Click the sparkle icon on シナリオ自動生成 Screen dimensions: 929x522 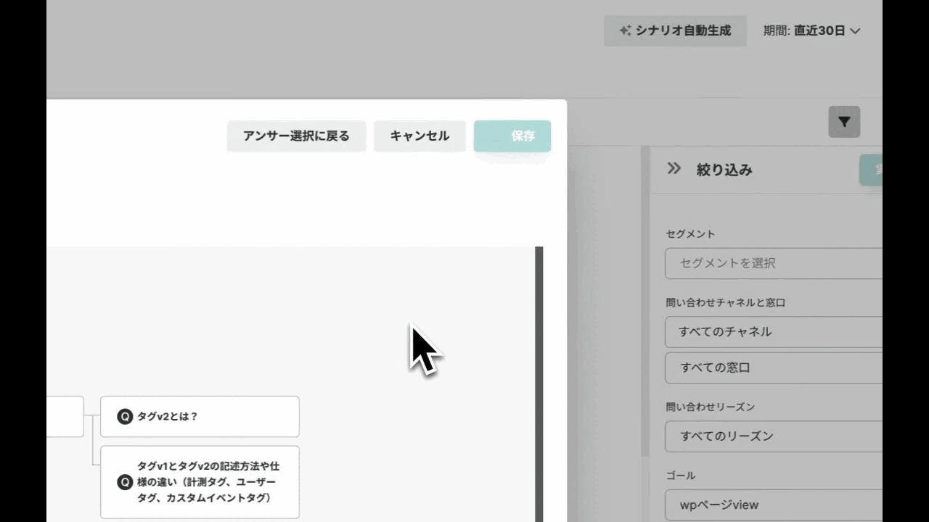tap(624, 31)
